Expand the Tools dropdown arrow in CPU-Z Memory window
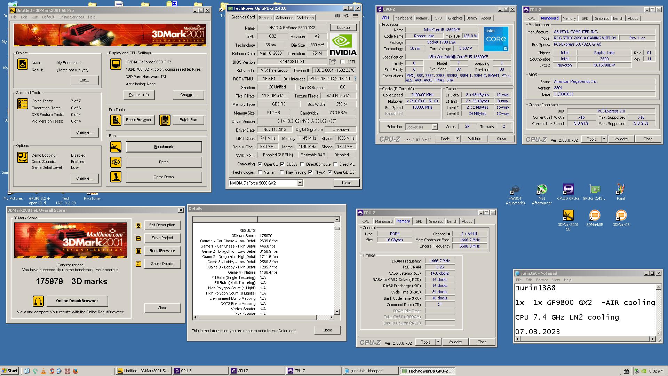Screen dimensions: 668x376 point(438,342)
